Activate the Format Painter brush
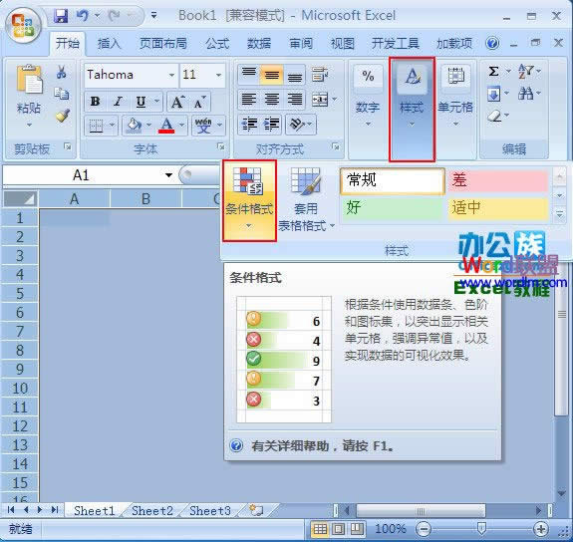The image size is (573, 542). [63, 116]
